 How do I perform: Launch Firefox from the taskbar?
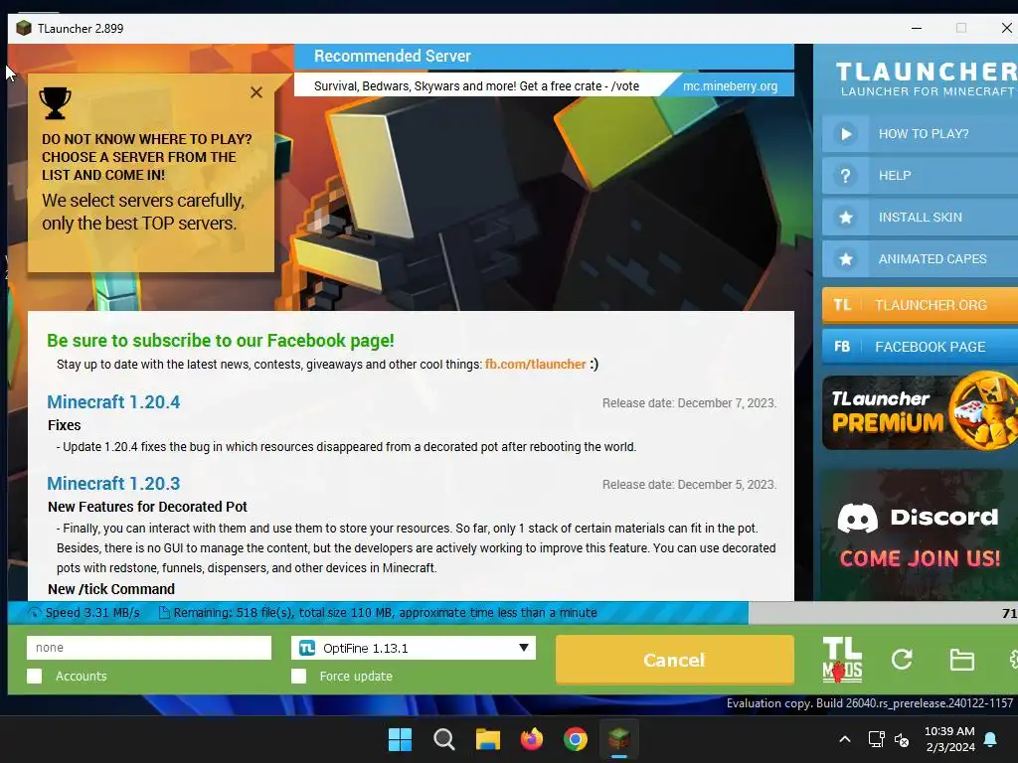(x=532, y=739)
